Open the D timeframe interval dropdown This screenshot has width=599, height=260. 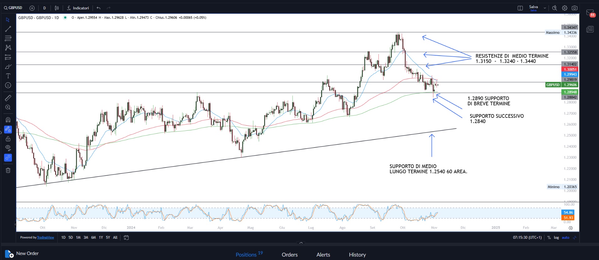pos(45,8)
